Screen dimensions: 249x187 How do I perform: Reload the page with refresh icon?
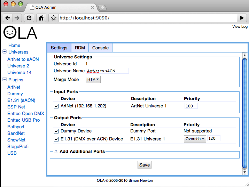click(x=29, y=18)
